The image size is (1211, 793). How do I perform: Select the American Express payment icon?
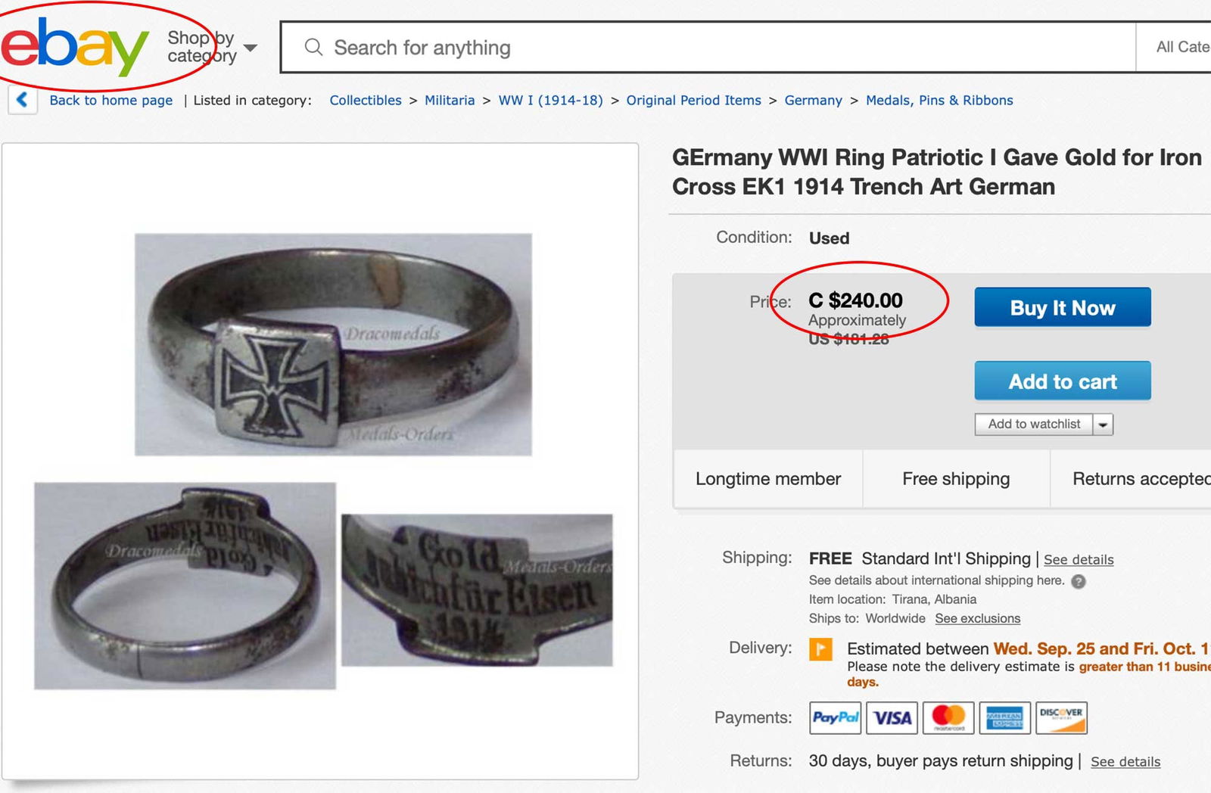click(x=1006, y=717)
